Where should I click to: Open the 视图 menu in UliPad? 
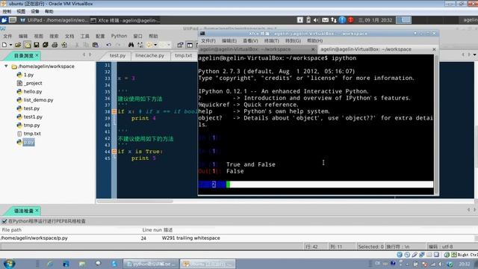tap(38, 36)
